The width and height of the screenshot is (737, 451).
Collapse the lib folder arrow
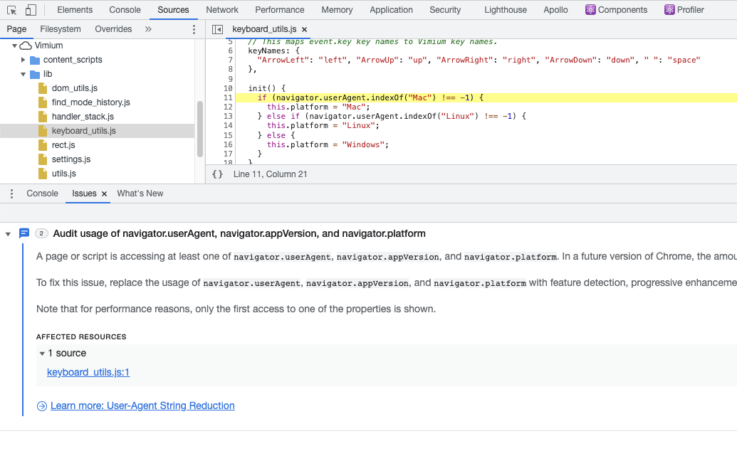23,74
